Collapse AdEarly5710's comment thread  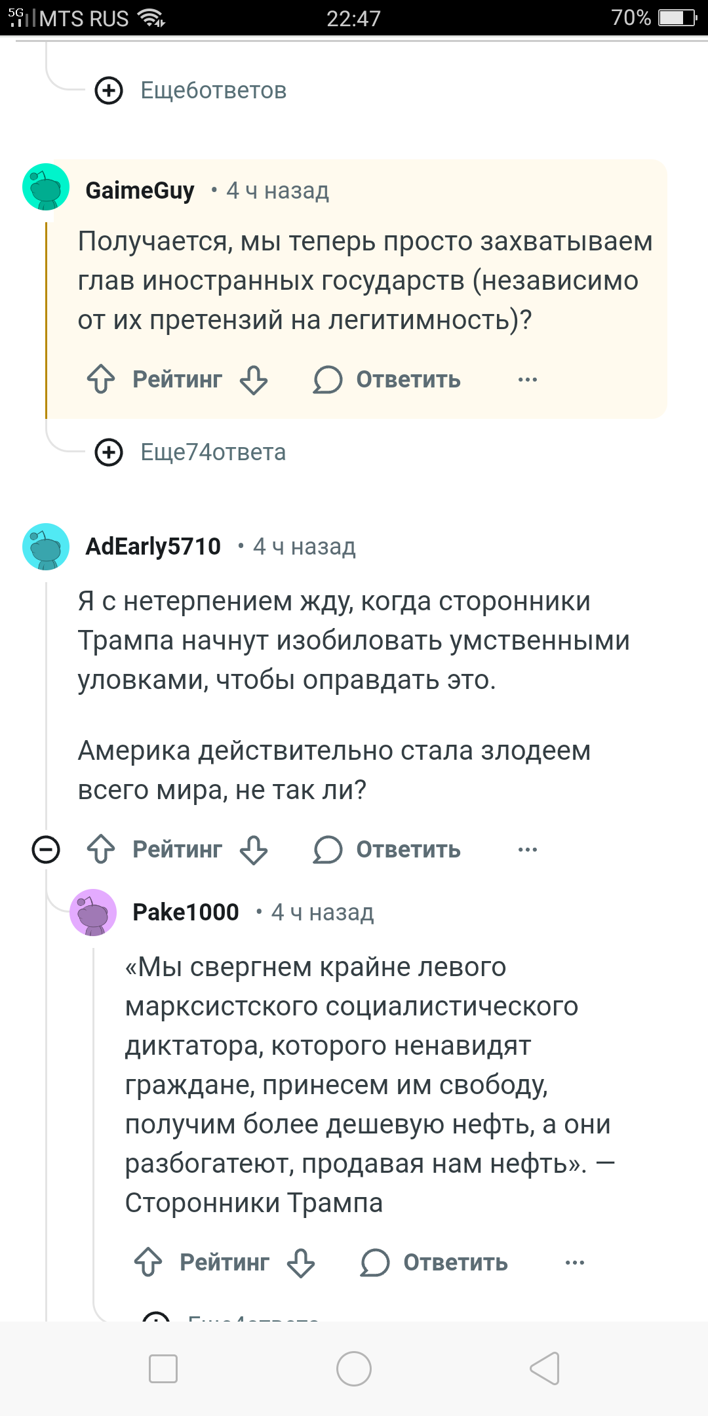(x=46, y=850)
